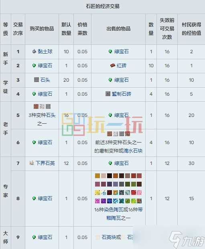Click the 老手 level cell

coord(6,129)
